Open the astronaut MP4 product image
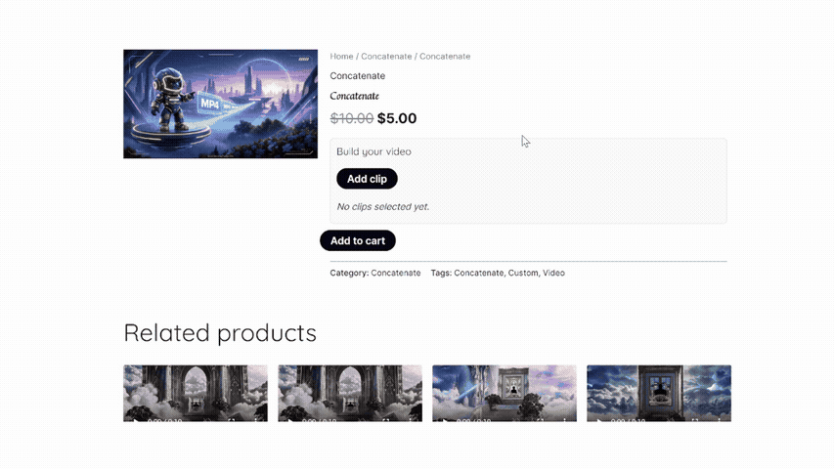Image resolution: width=834 pixels, height=469 pixels. pos(220,104)
